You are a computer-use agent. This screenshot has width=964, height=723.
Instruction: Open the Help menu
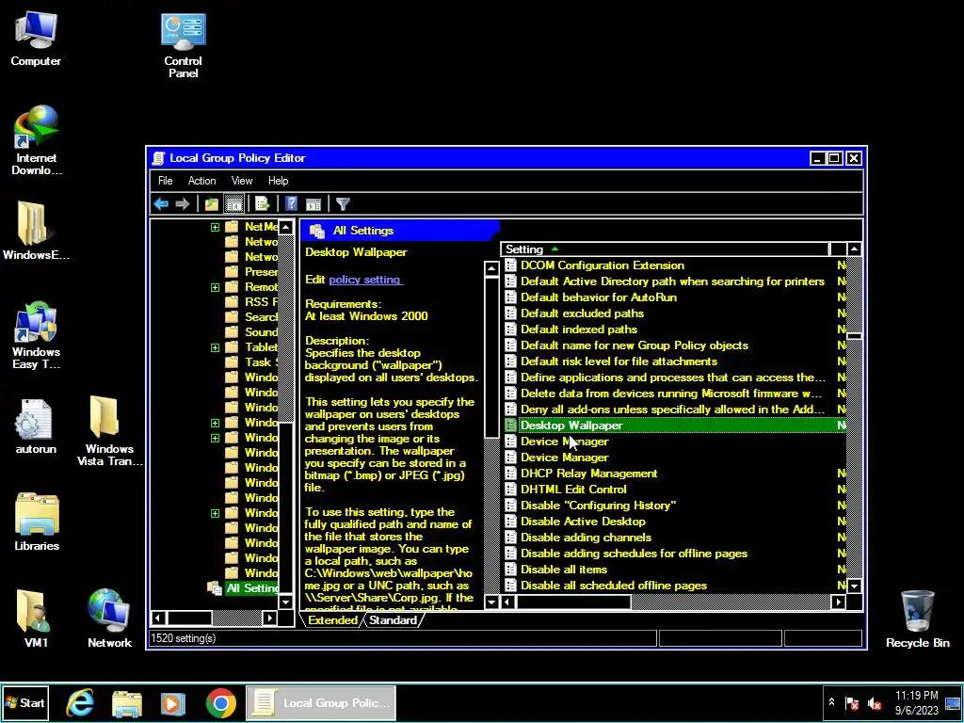point(278,181)
